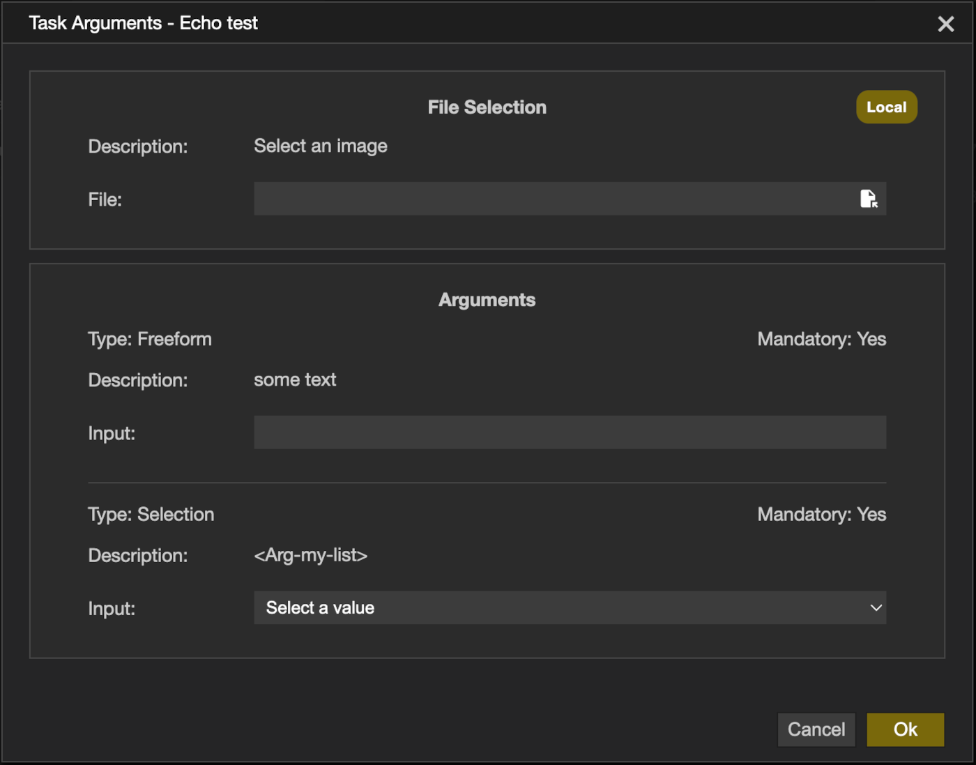Image resolution: width=976 pixels, height=765 pixels.
Task: Click the 'Select an image' description text
Action: click(321, 146)
